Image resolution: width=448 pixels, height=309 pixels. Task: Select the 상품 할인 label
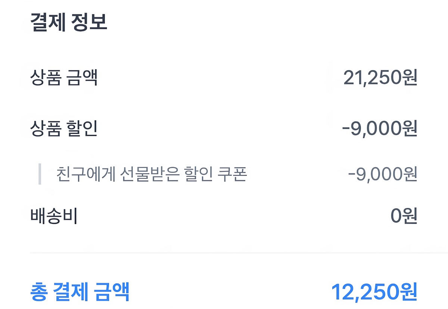point(64,129)
